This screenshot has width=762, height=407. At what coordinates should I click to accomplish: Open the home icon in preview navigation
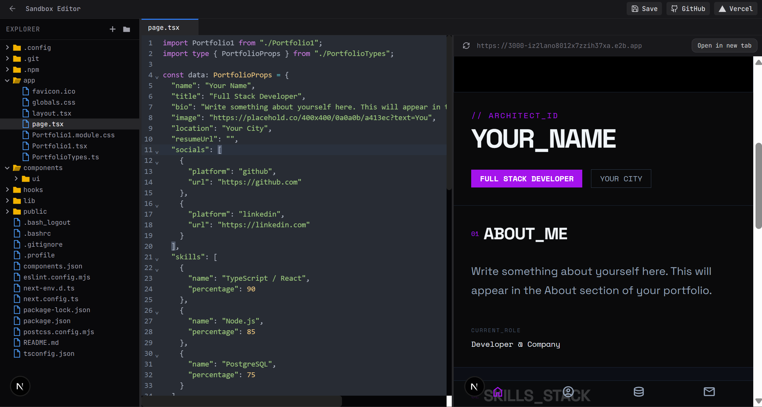(497, 392)
